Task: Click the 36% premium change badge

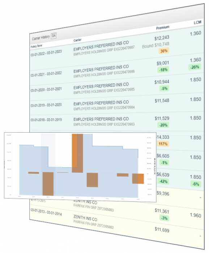Action: click(164, 51)
